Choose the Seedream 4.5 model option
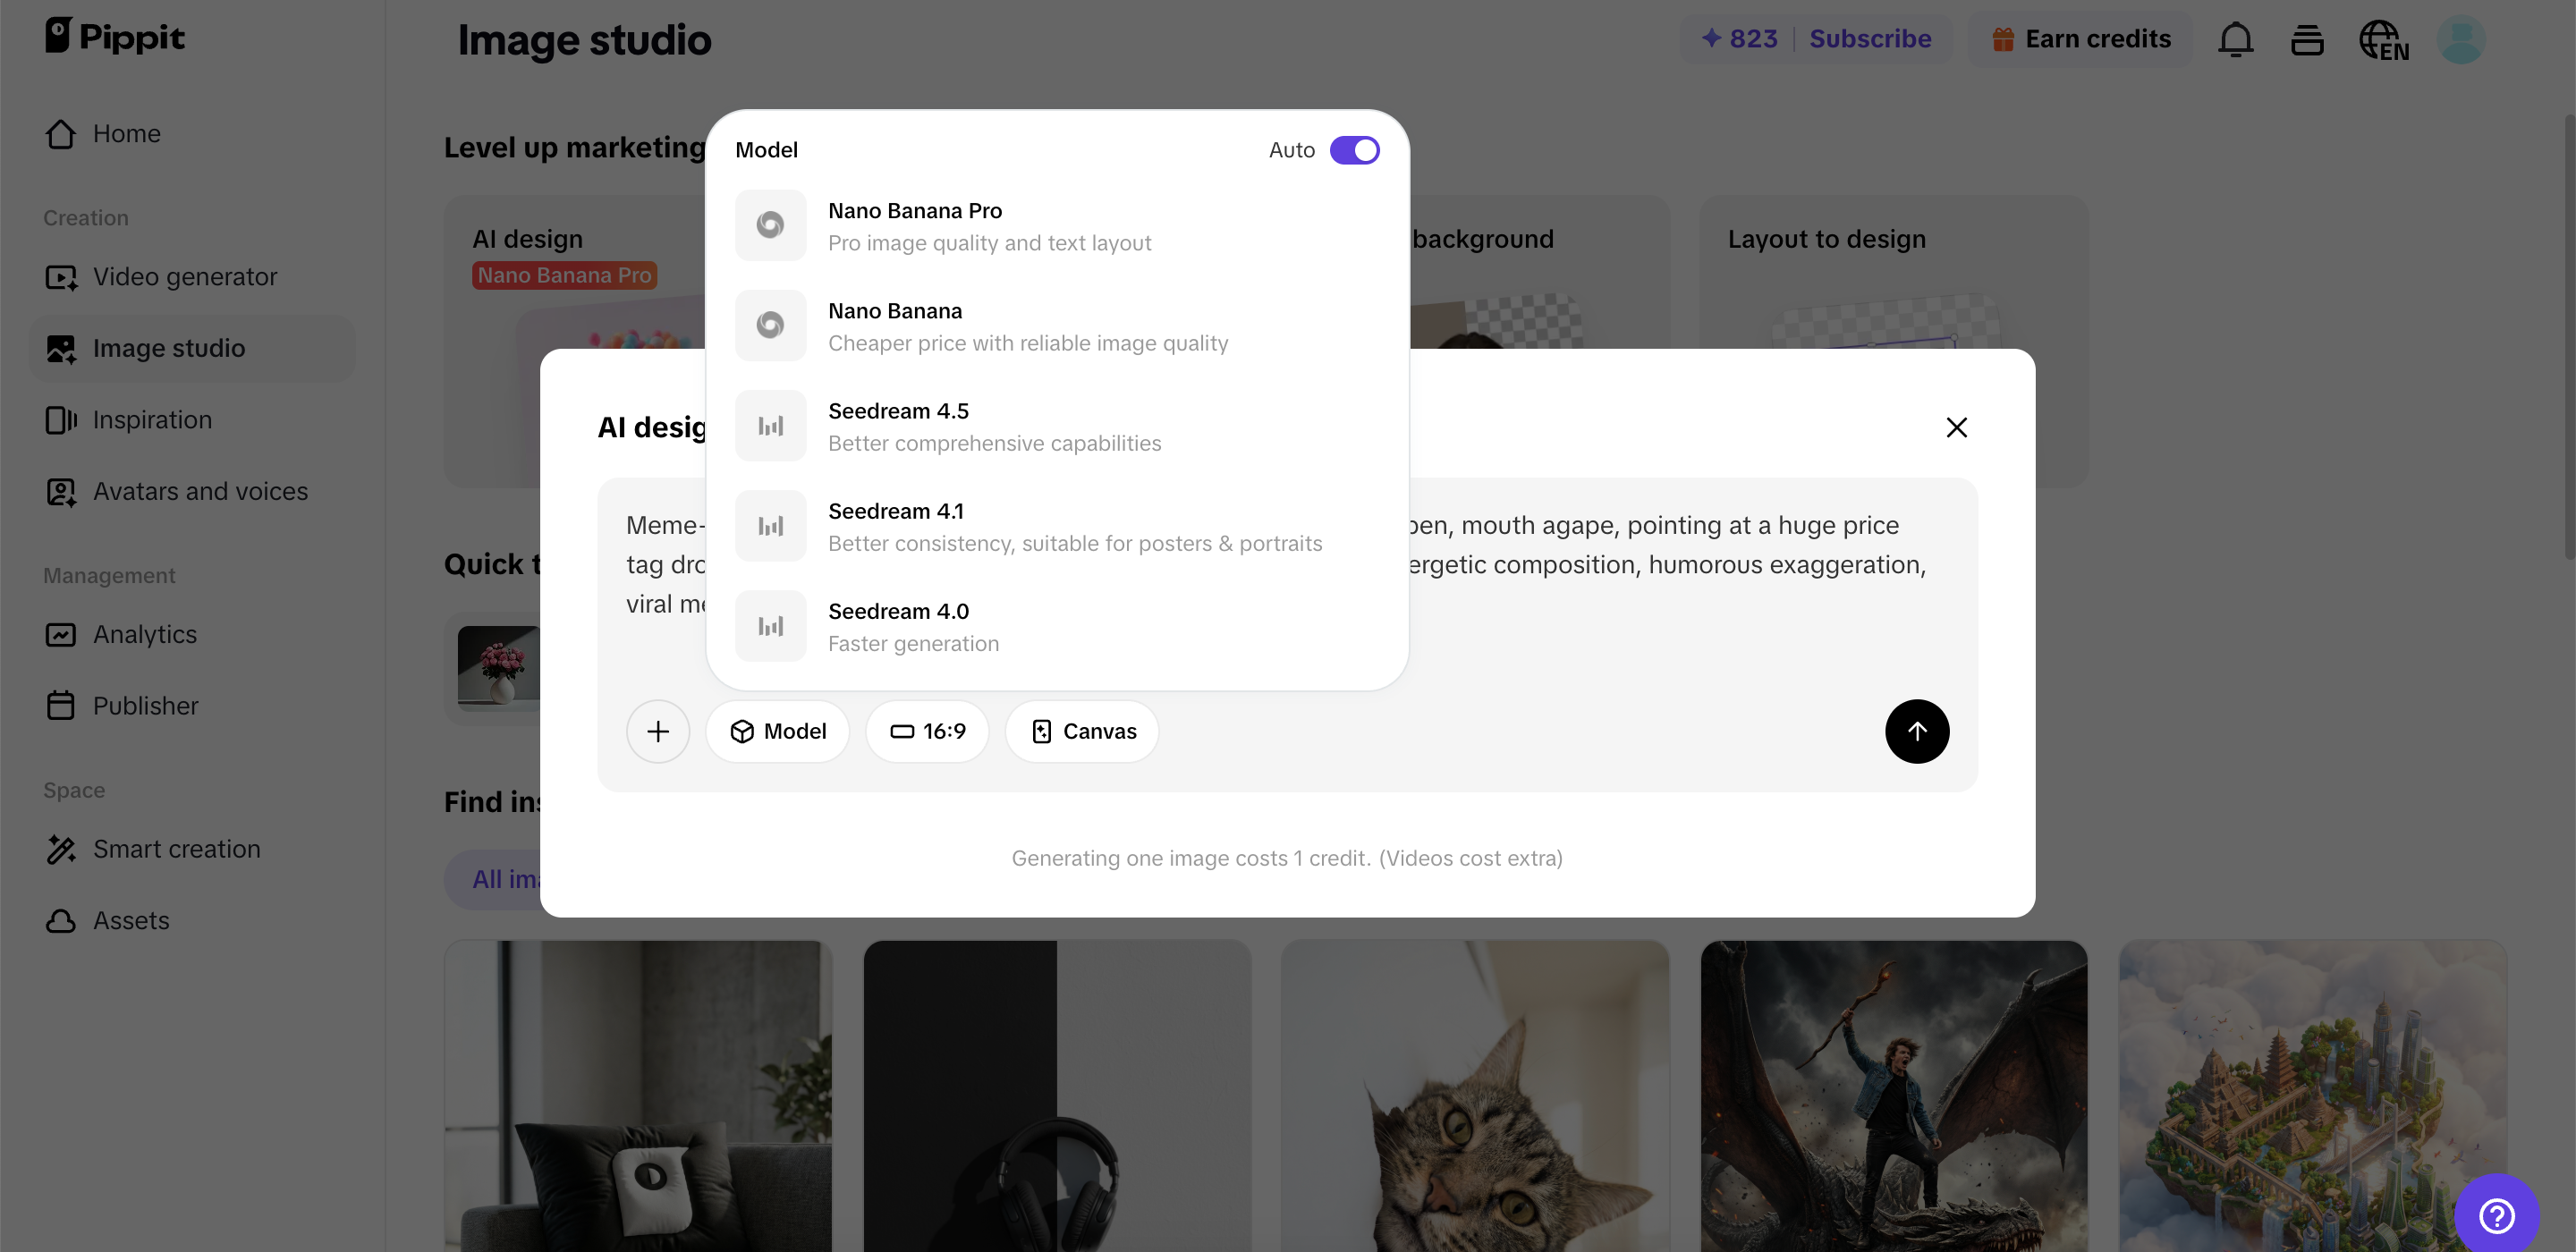The width and height of the screenshot is (2576, 1252). pos(1056,426)
